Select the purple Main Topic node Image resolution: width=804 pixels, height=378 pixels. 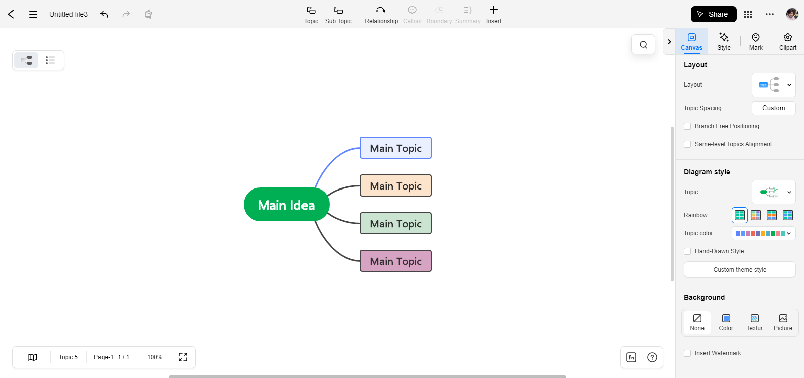[396, 261]
